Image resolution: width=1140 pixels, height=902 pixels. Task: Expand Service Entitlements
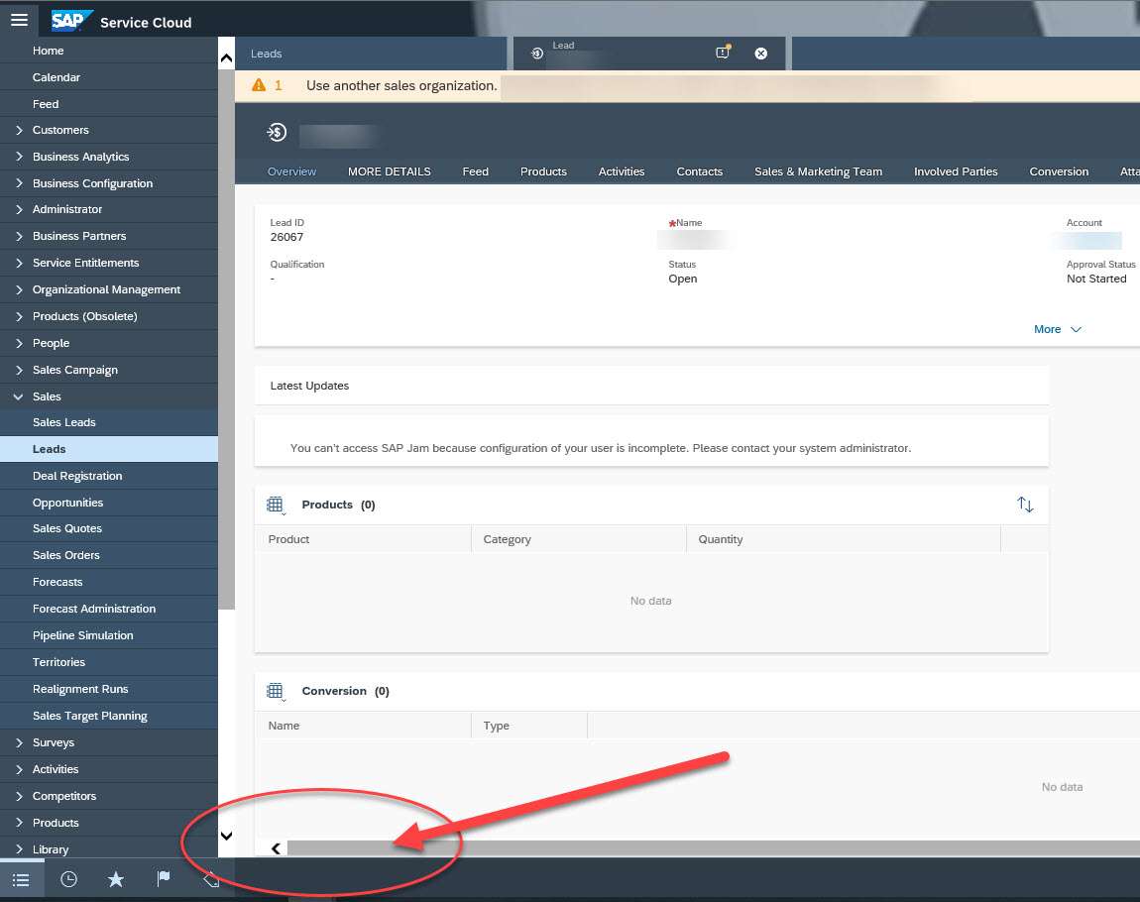pos(109,263)
